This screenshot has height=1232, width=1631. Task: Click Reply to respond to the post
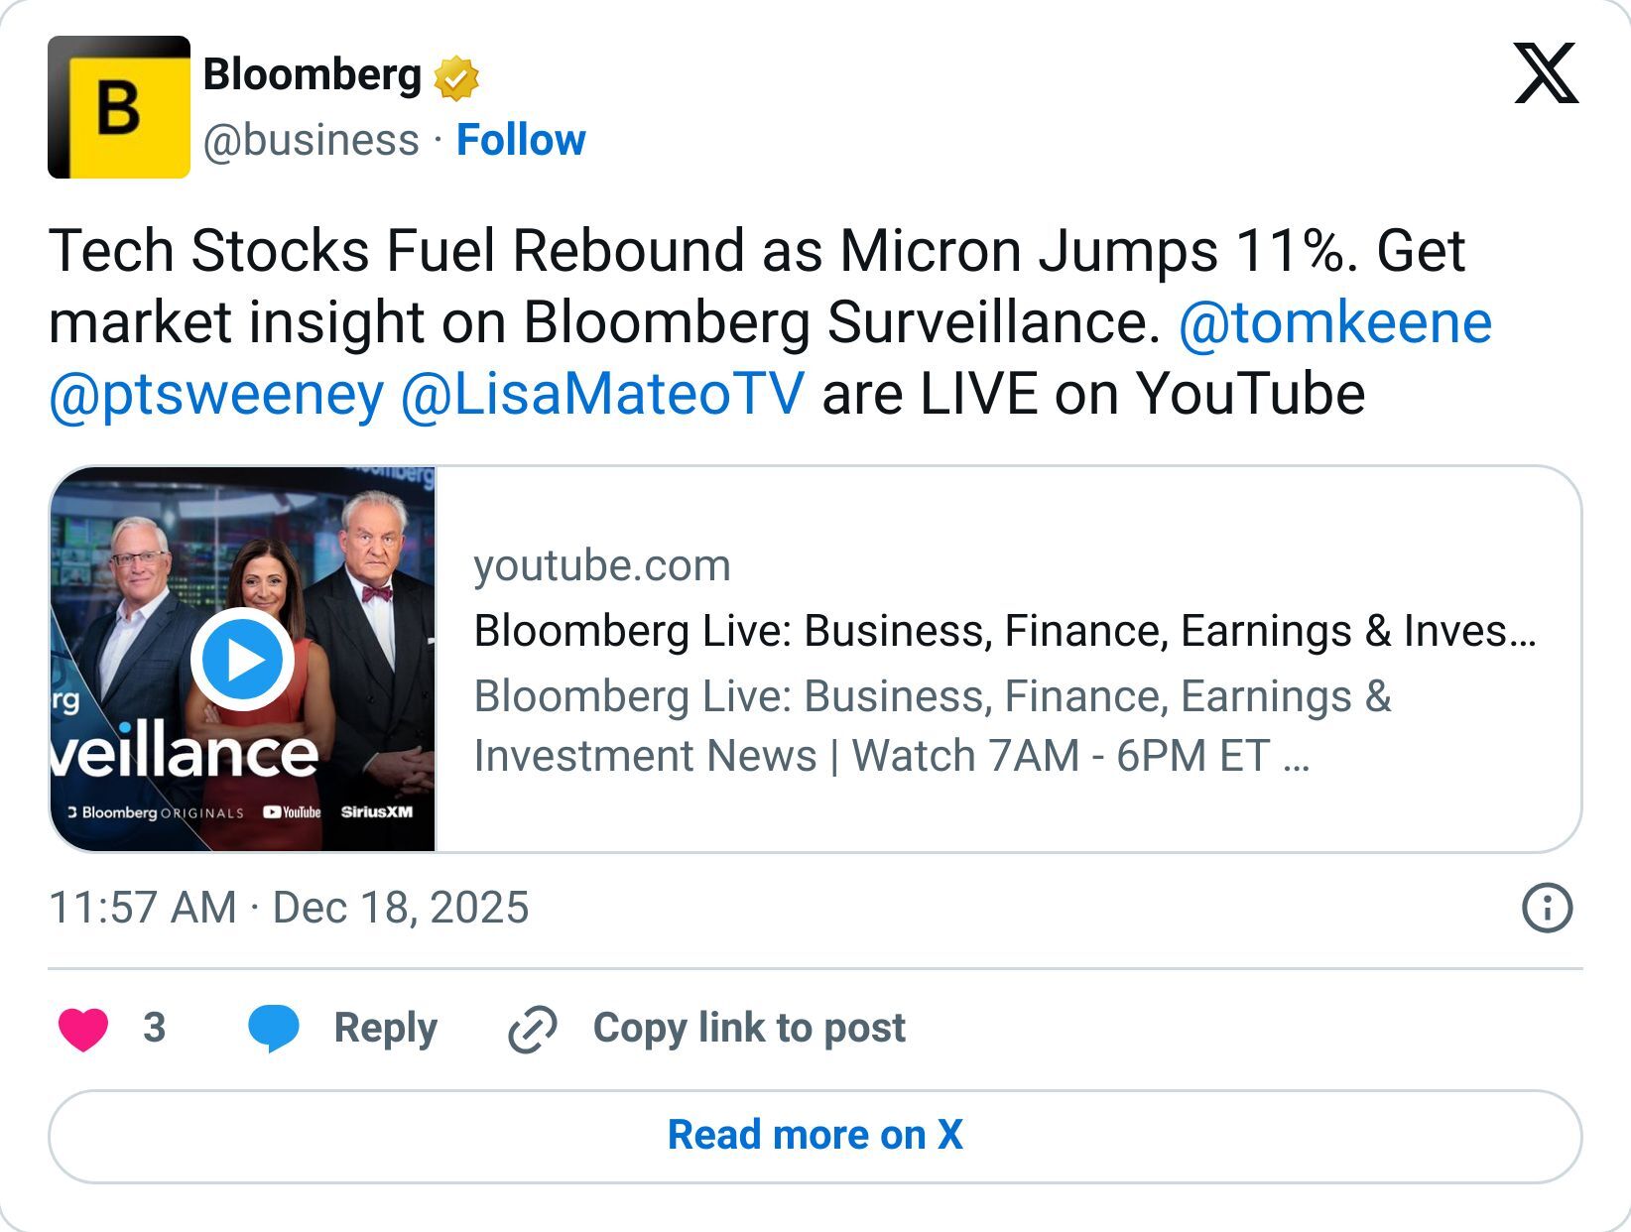[385, 1029]
